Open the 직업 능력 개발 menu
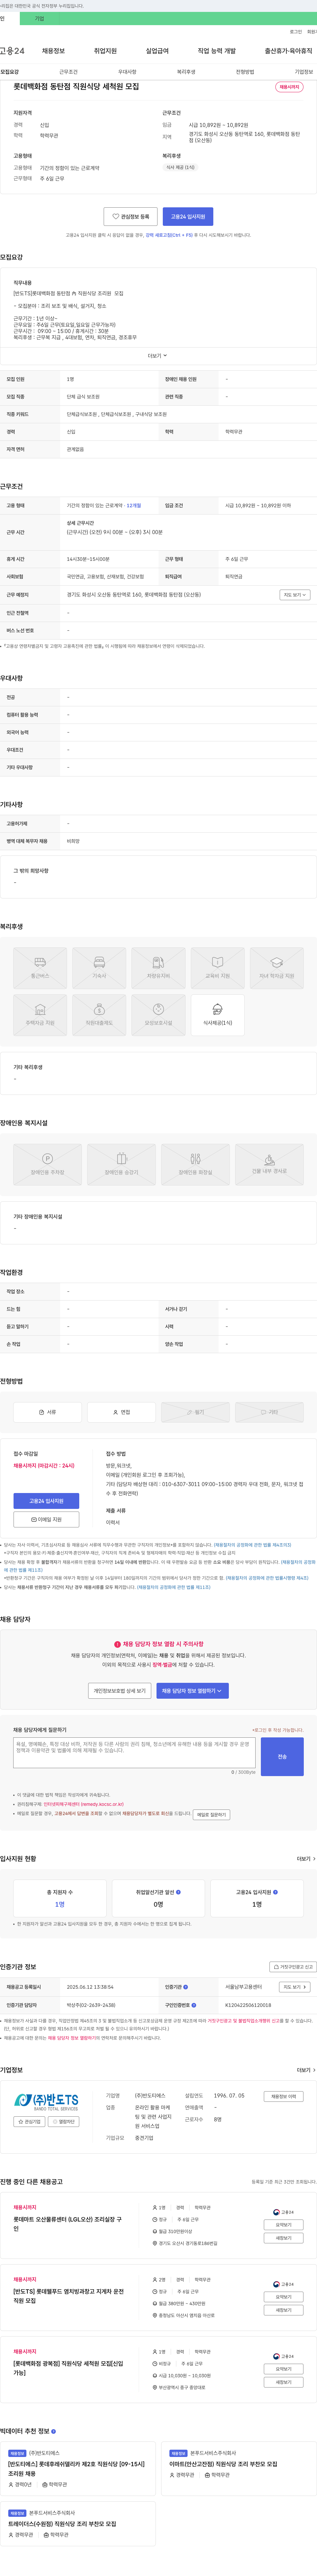This screenshot has height=2576, width=317. (217, 51)
